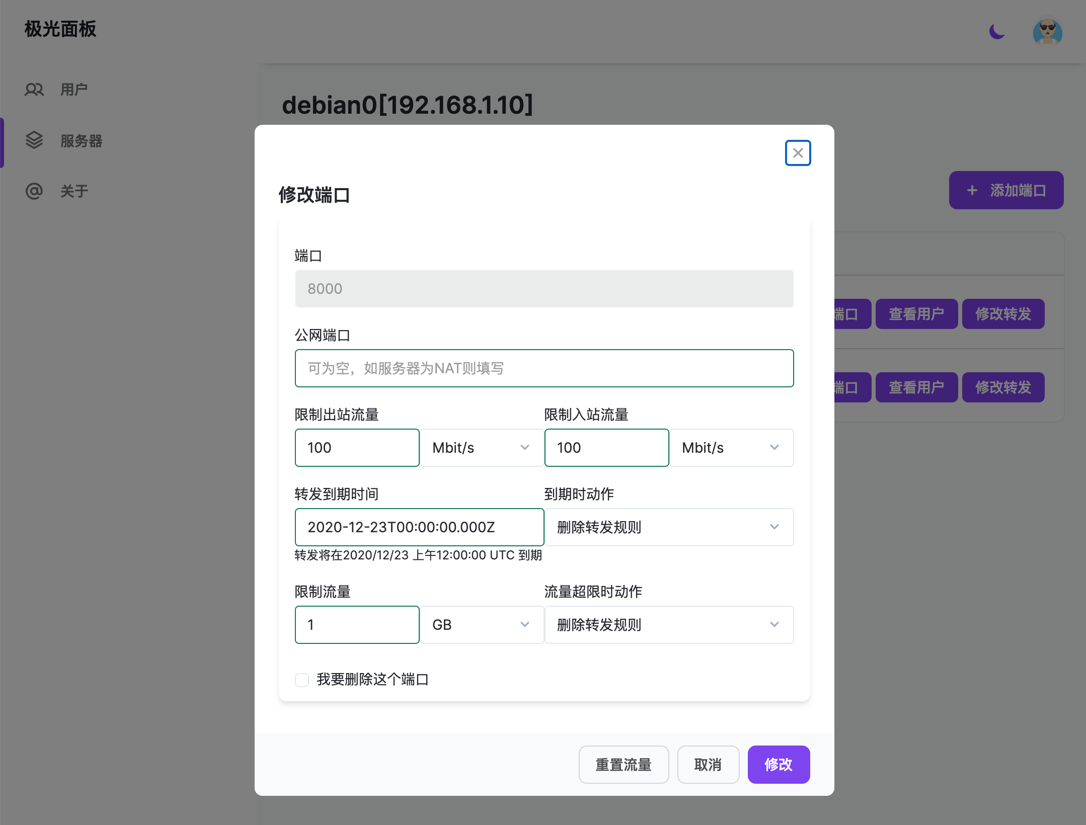The width and height of the screenshot is (1086, 825).
Task: Click the 取消 button
Action: (x=708, y=765)
